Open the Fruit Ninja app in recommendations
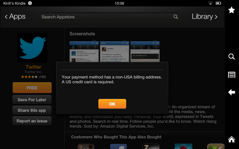 click(216, 146)
